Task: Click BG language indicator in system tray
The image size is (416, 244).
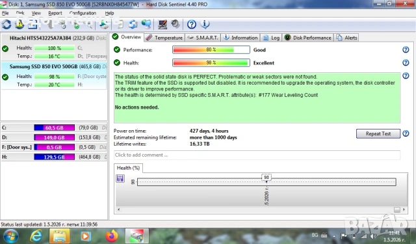Action: pyautogui.click(x=315, y=235)
